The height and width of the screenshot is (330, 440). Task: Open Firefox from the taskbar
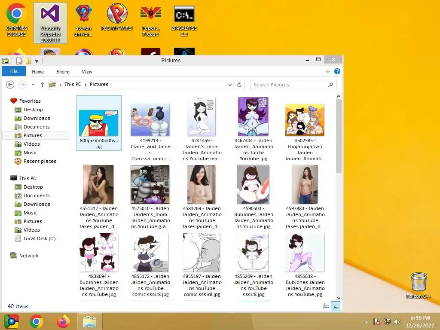pyautogui.click(x=63, y=321)
